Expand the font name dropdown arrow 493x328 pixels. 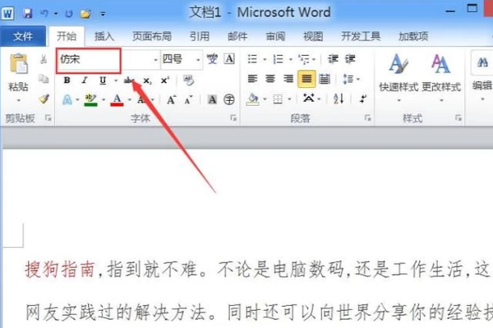155,60
